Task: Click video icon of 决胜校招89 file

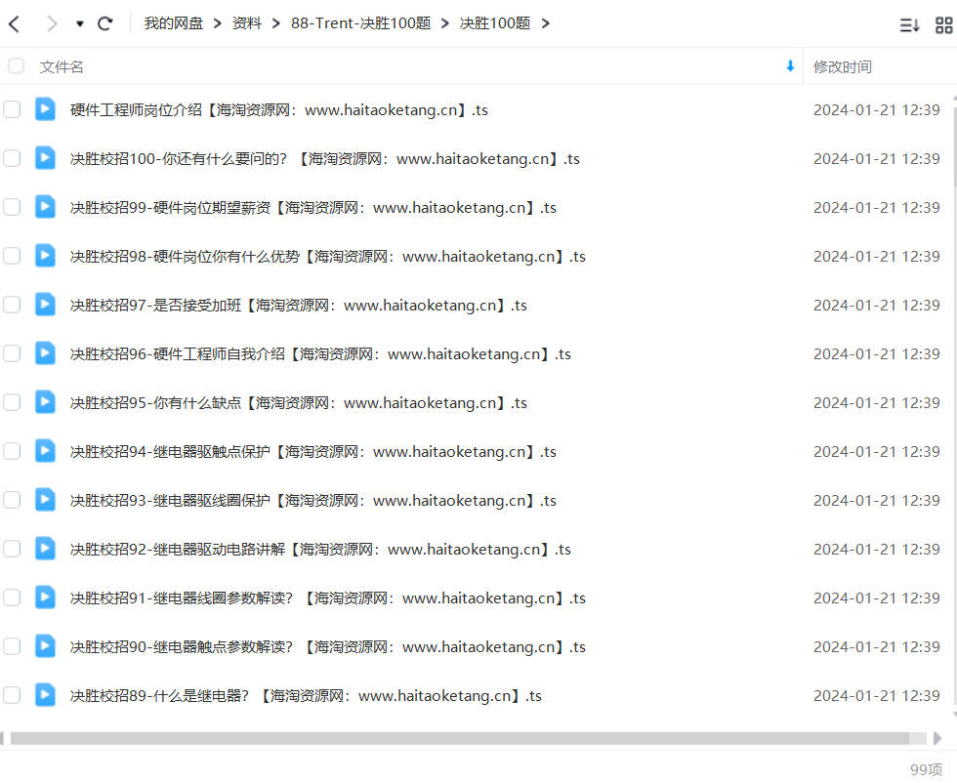Action: [45, 695]
